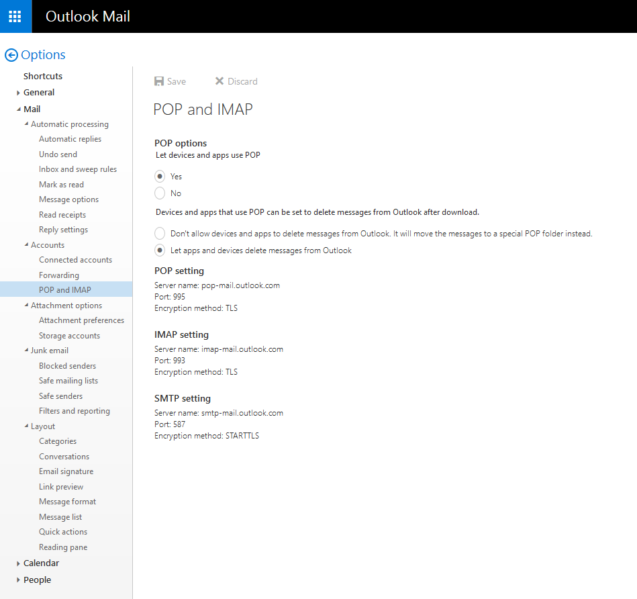Open the app launcher grid icon
This screenshot has width=637, height=599.
(15, 16)
